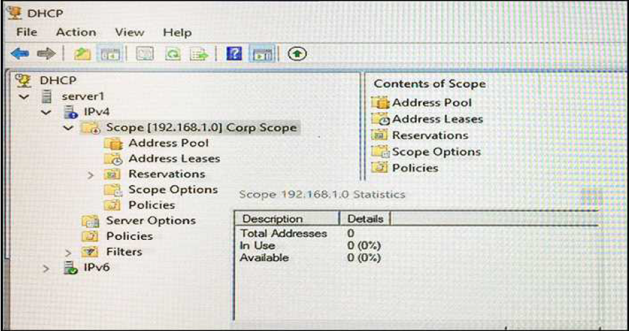Viewport: 629px width, 331px height.
Task: Click the Filters funnel icon in tree
Action: [x=90, y=252]
